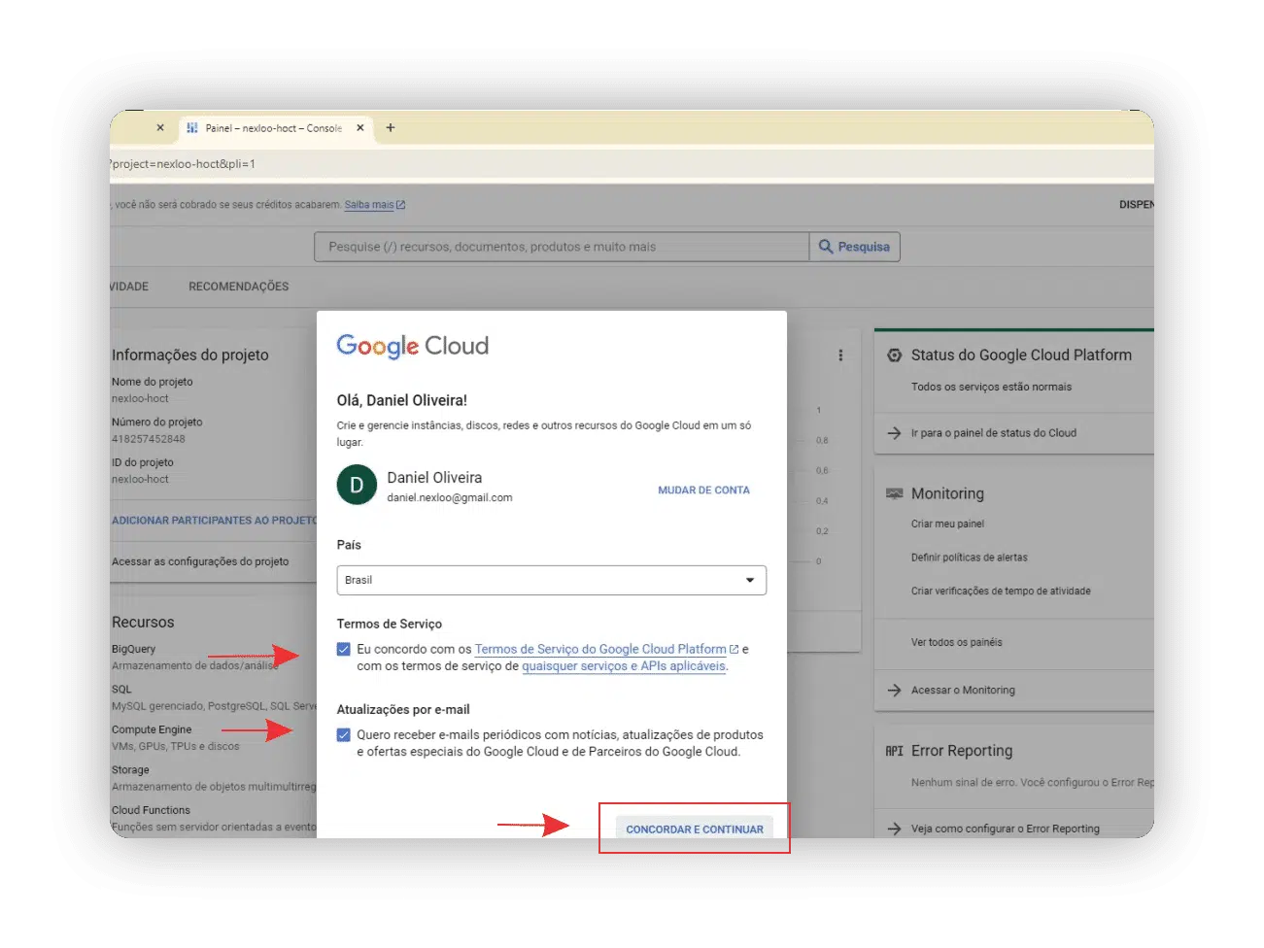Click the Error Reporting API icon
This screenshot has width=1264, height=948.
[x=895, y=751]
